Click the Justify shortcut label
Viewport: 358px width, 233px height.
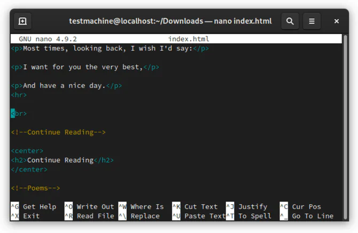click(253, 207)
